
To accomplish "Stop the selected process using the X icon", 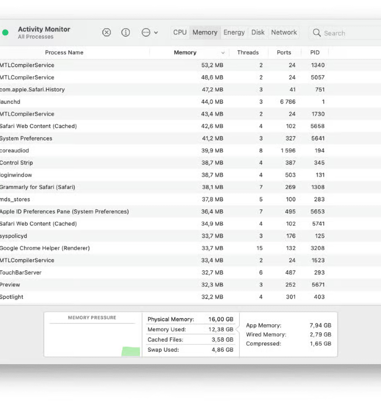I will 106,32.
